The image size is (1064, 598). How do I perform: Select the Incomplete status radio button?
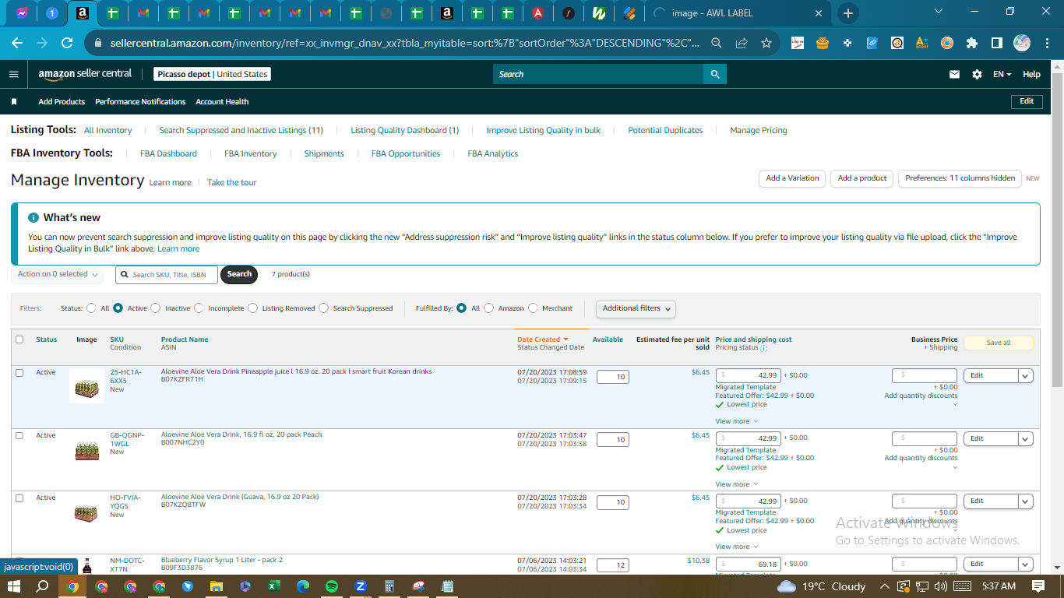click(x=199, y=308)
